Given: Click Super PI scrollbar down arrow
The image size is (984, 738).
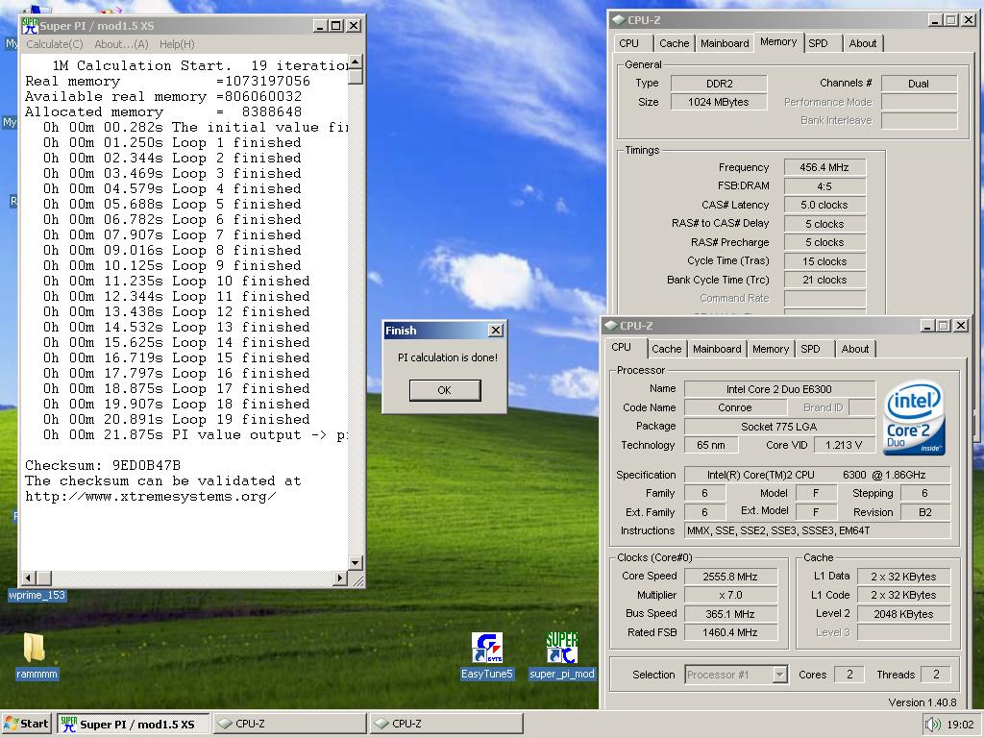Looking at the screenshot, I should tap(356, 562).
